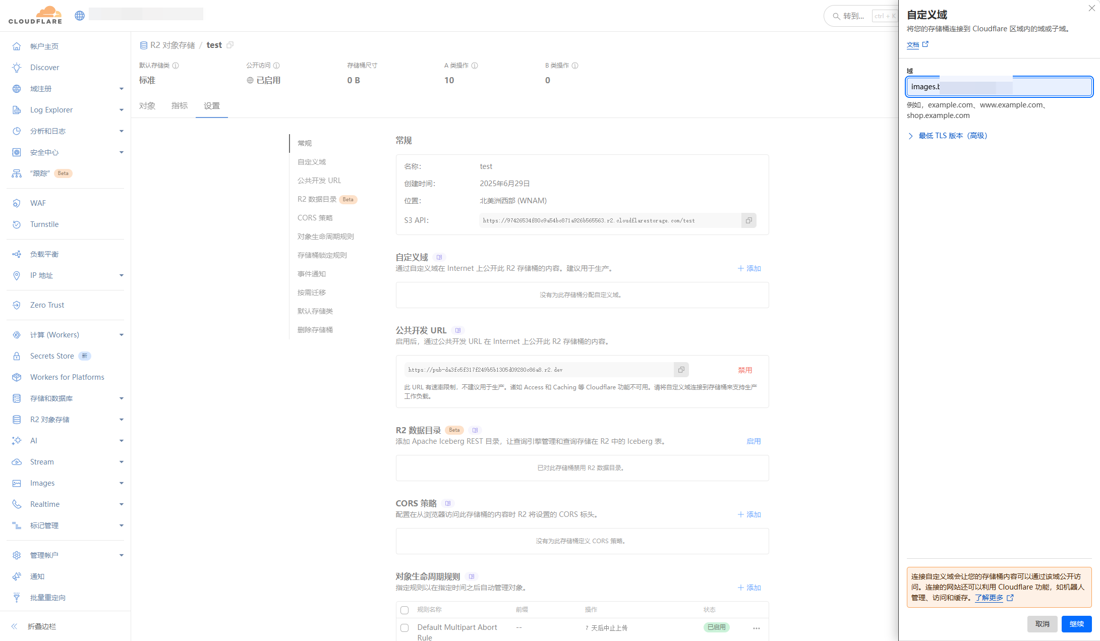The height and width of the screenshot is (641, 1100).
Task: Copy the public development URL
Action: pyautogui.click(x=681, y=370)
